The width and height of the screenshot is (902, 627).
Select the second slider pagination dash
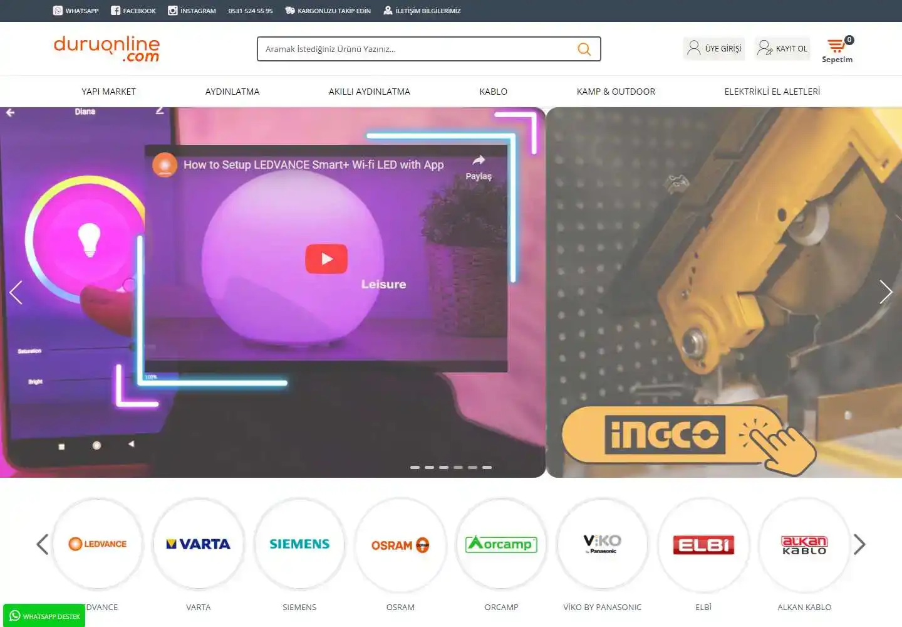point(429,467)
